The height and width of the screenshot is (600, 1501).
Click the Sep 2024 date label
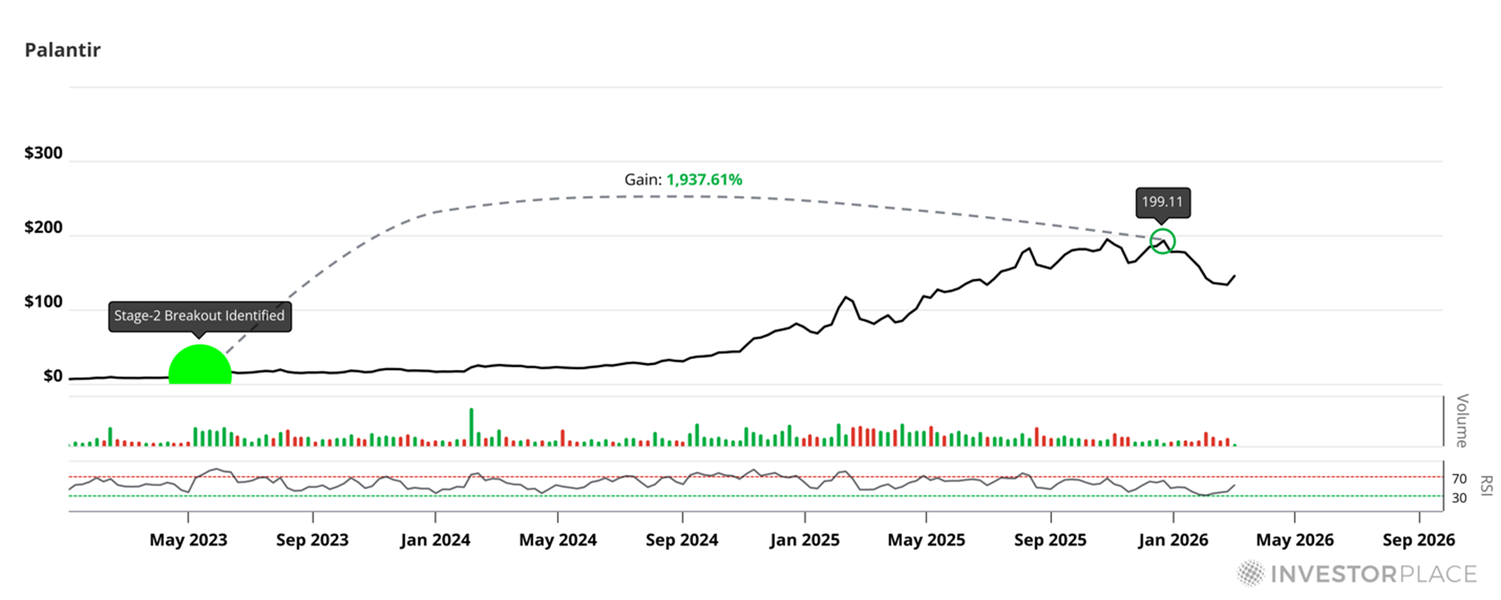pyautogui.click(x=682, y=540)
